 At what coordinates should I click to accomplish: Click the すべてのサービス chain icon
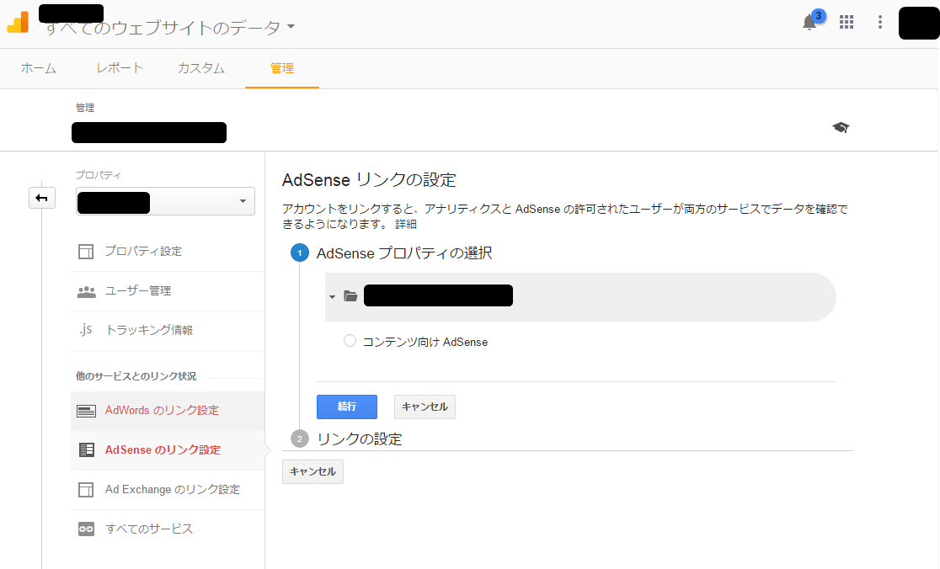click(86, 529)
